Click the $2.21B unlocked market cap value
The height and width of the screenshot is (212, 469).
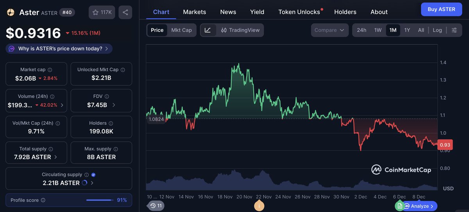tap(101, 78)
